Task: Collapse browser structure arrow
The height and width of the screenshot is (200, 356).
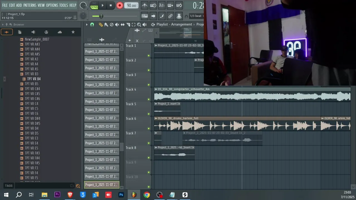Action: pyautogui.click(x=3, y=24)
